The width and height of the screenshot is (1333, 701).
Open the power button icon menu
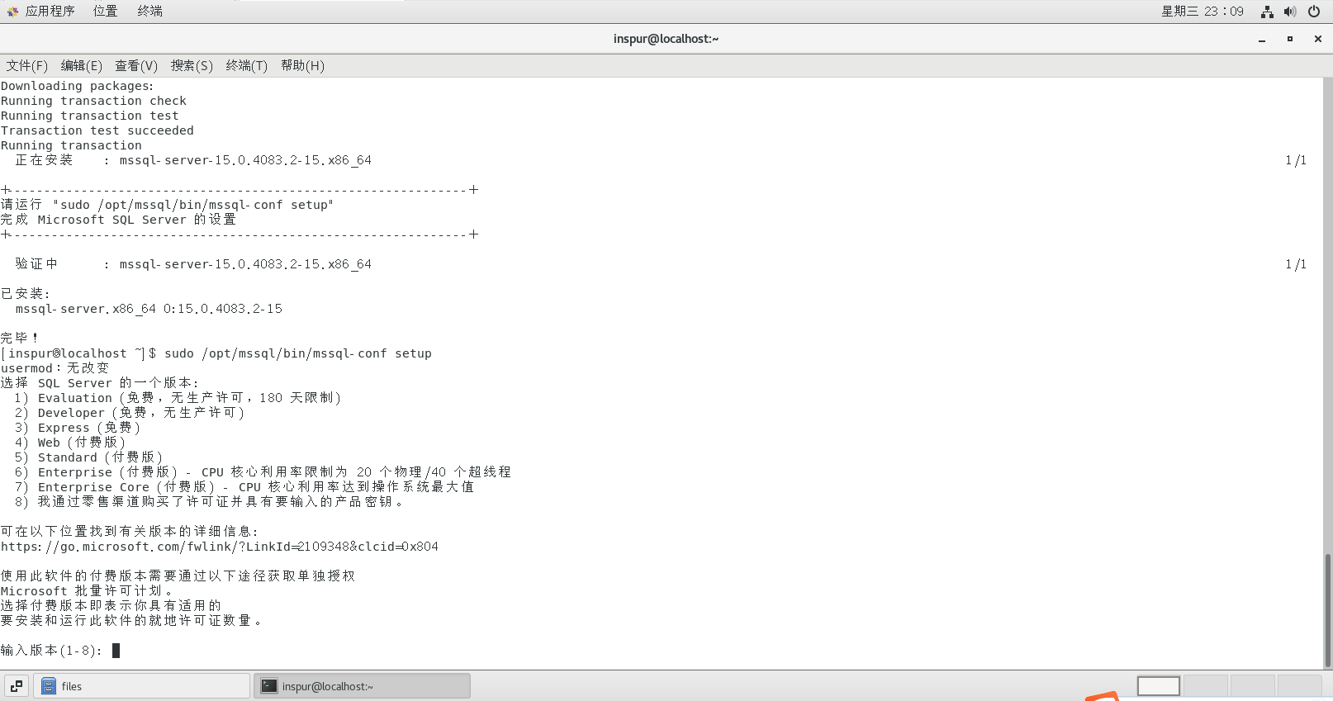tap(1314, 12)
